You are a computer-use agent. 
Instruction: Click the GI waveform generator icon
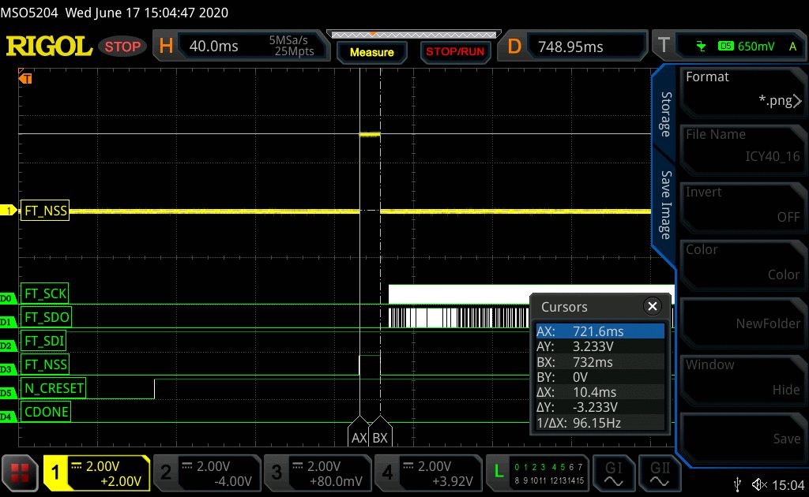613,473
